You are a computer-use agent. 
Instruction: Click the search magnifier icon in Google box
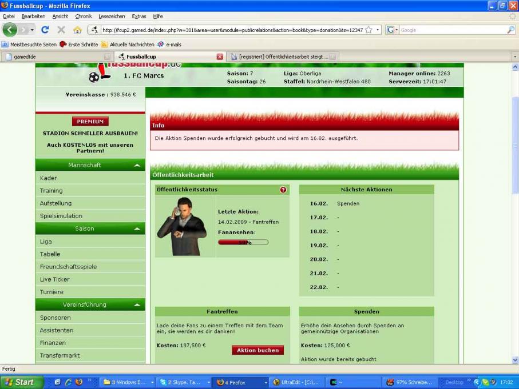[510, 30]
